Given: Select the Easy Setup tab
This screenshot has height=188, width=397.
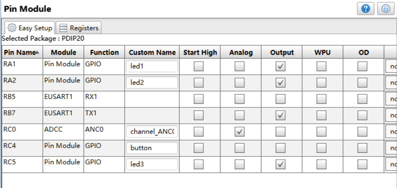Looking at the screenshot, I should point(30,28).
